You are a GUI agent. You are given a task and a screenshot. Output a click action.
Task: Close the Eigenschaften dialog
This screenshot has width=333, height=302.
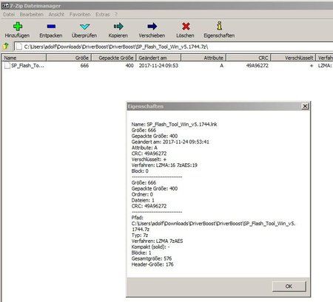pyautogui.click(x=305, y=106)
